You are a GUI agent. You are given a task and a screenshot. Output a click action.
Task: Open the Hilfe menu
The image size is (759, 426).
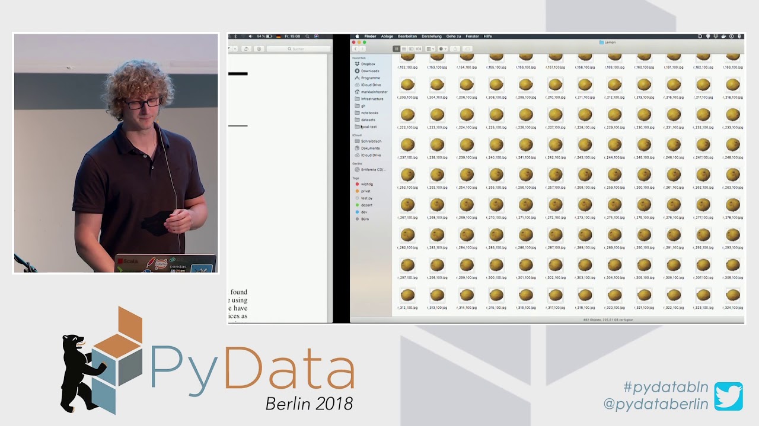pyautogui.click(x=487, y=36)
